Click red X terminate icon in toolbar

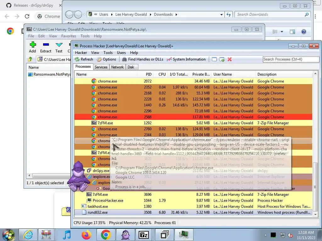coord(230,59)
